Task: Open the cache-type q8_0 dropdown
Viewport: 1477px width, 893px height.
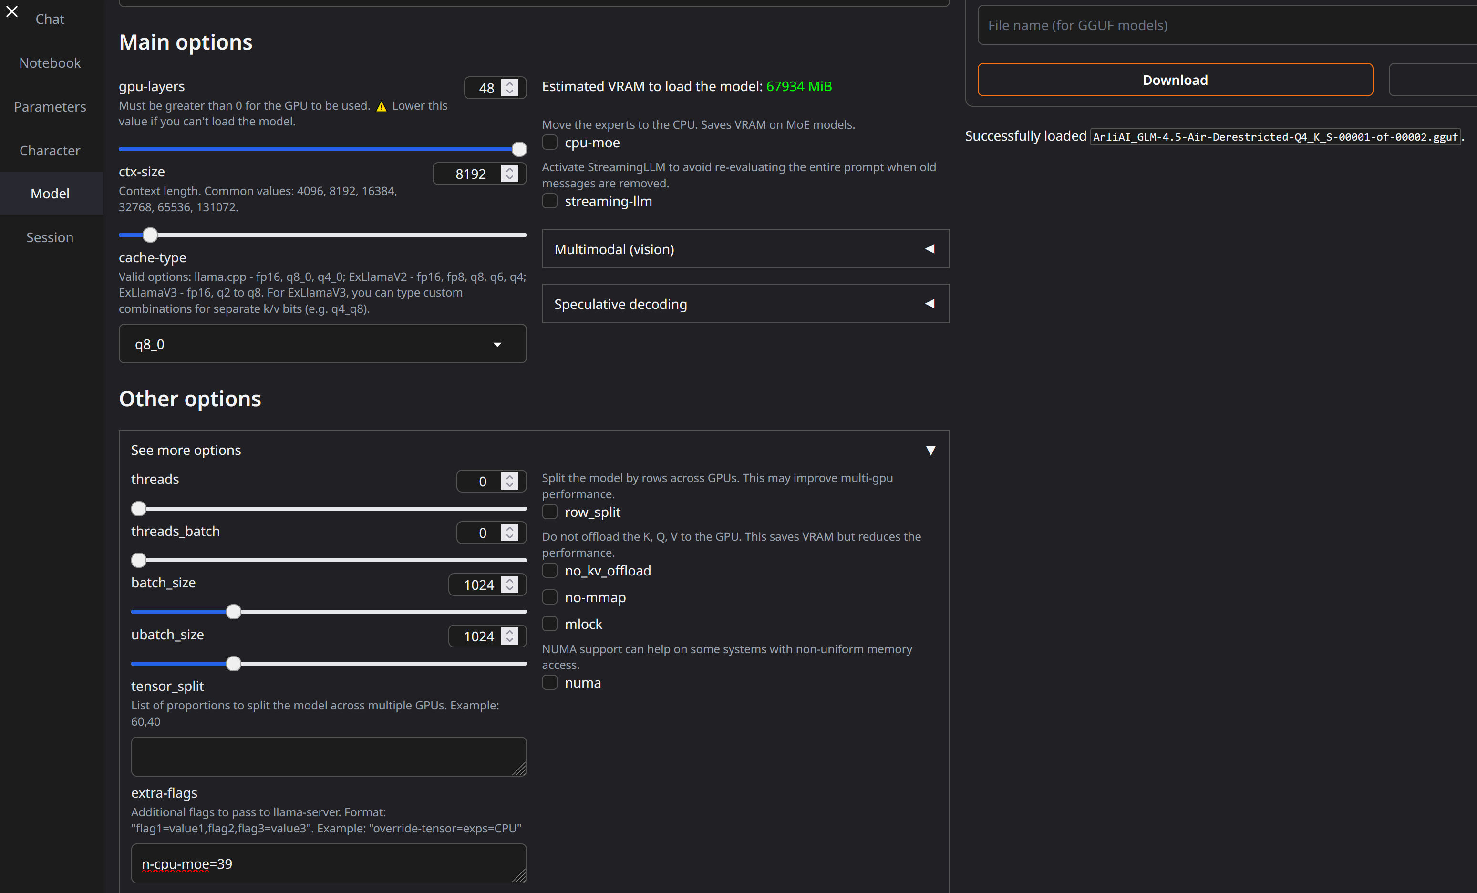Action: tap(322, 344)
